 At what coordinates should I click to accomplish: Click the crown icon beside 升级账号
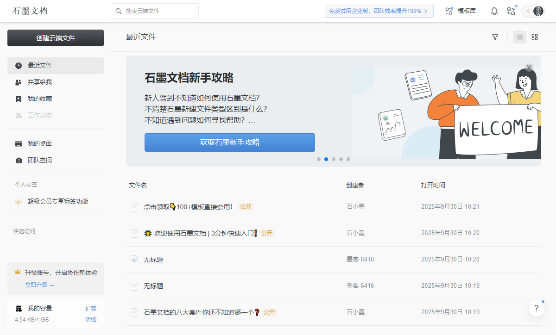(18, 272)
